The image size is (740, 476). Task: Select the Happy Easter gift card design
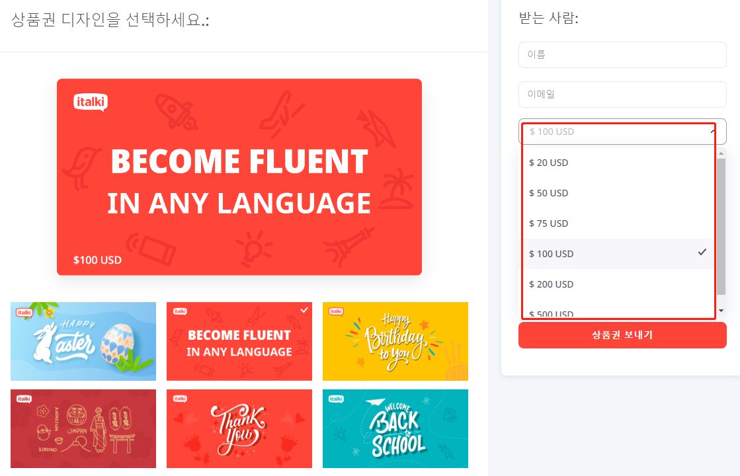coord(83,341)
